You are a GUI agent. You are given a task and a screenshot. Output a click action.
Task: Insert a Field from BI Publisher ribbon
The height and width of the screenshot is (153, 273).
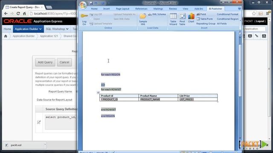(x=201, y=14)
